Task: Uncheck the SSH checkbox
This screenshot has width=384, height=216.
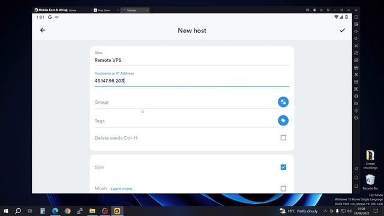Action: [x=283, y=167]
